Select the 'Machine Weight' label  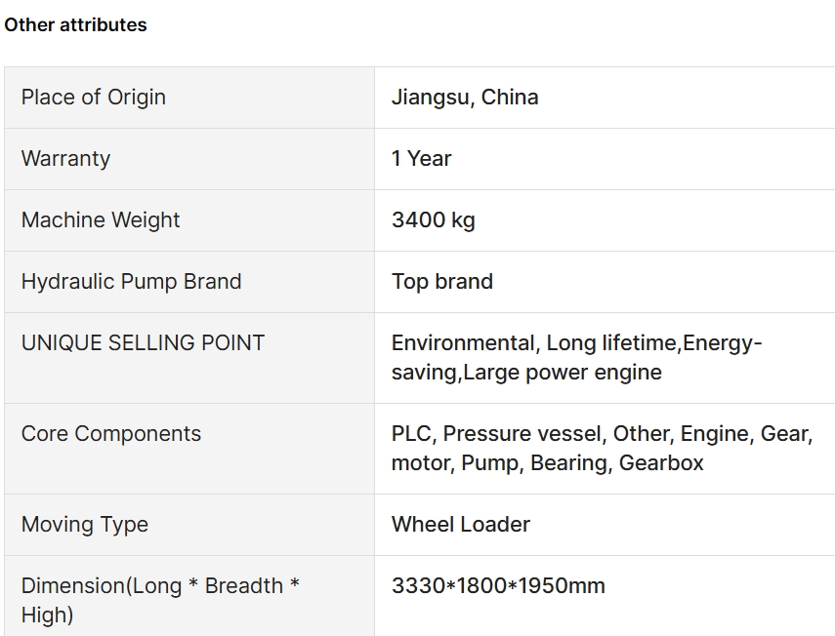point(101,220)
